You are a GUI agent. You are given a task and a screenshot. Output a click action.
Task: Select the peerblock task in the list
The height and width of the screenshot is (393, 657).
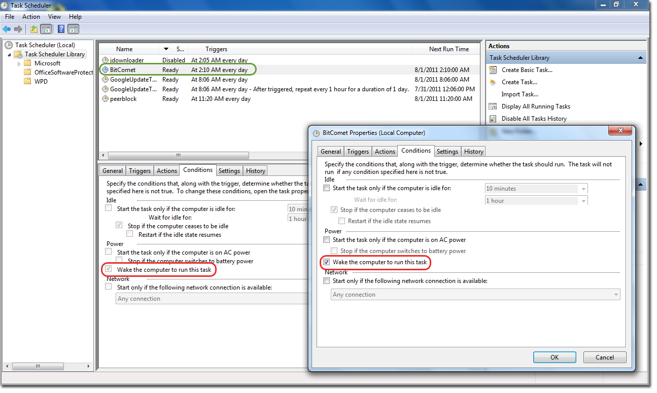coord(123,99)
